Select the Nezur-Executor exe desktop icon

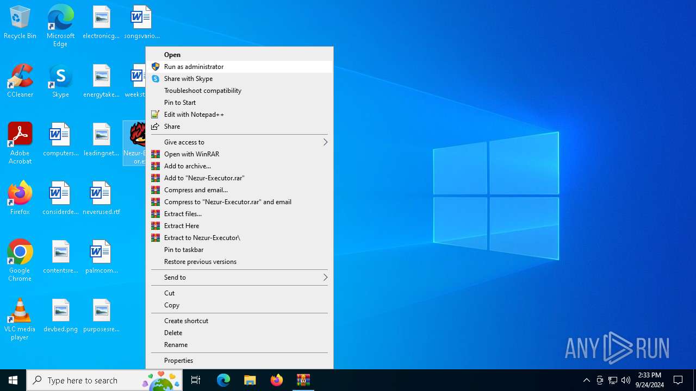click(x=135, y=143)
